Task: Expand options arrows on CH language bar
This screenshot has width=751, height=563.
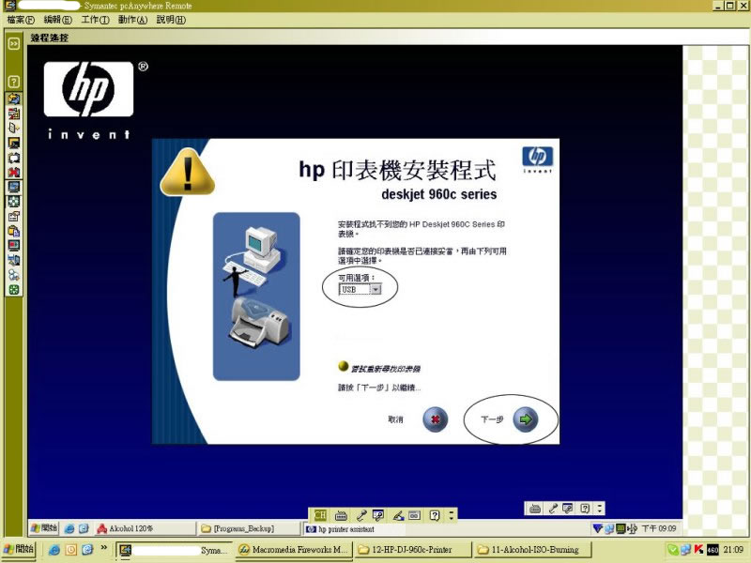Action: [451, 515]
